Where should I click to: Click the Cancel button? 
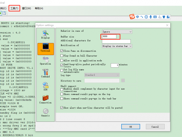click(155, 126)
